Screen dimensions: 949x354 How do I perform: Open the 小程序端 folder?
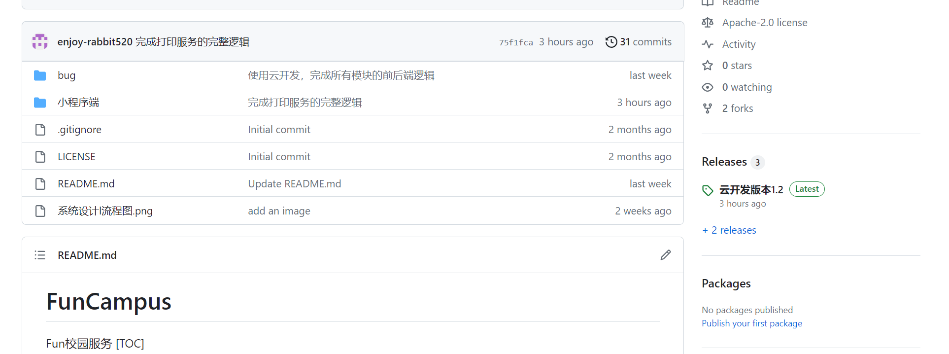[78, 103]
